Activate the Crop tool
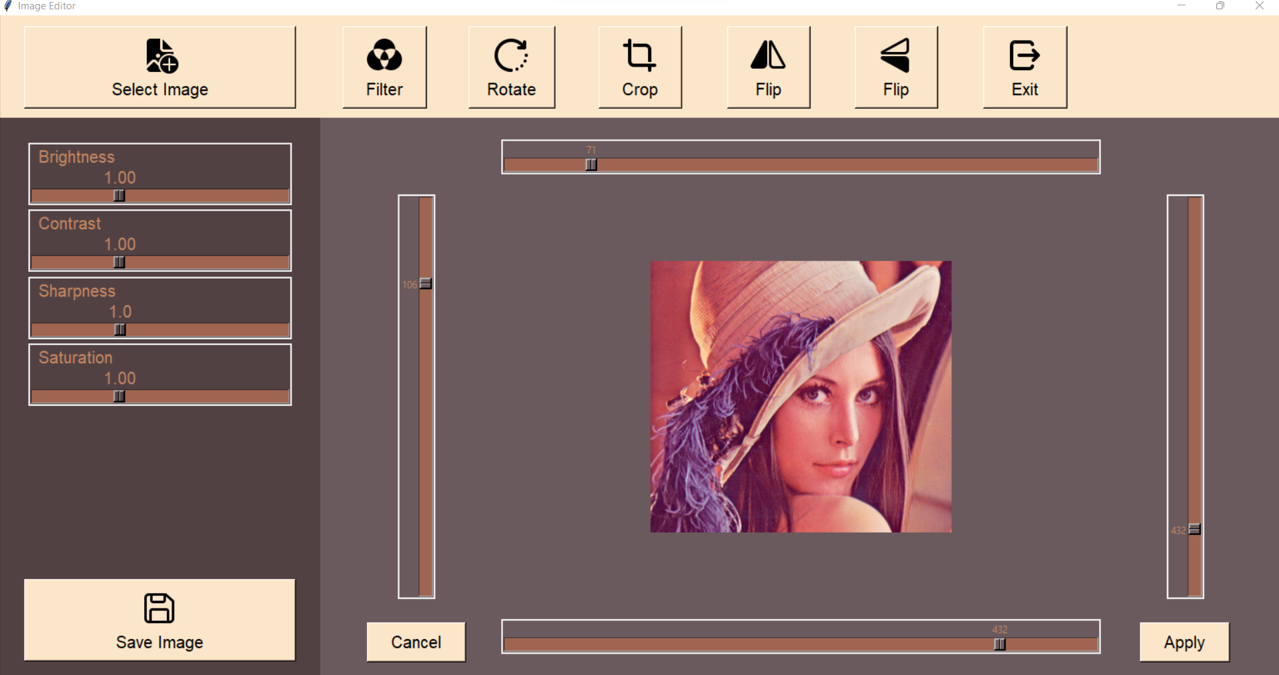Screen dimensions: 1279x675 click(640, 67)
